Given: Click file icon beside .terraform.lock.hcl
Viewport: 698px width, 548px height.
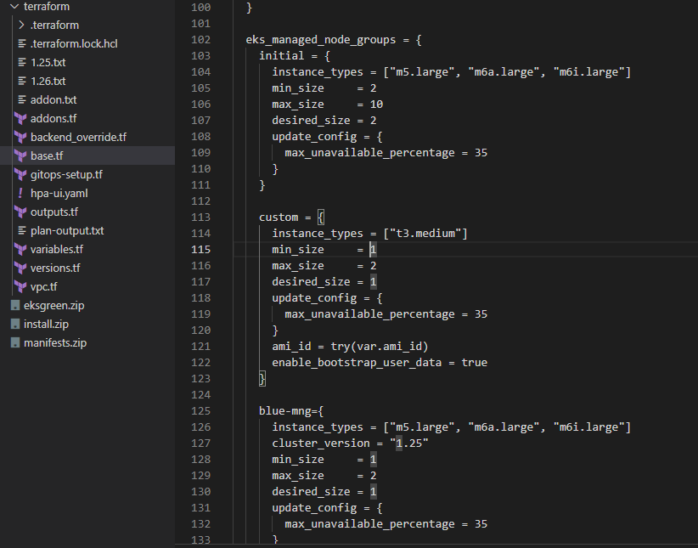Looking at the screenshot, I should pyautogui.click(x=22, y=43).
